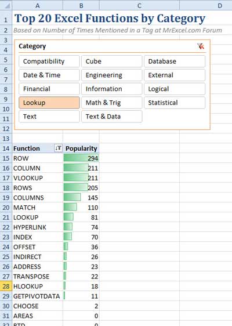The width and height of the screenshot is (232, 326).
Task: Select Math & Trig category
Action: (112, 103)
